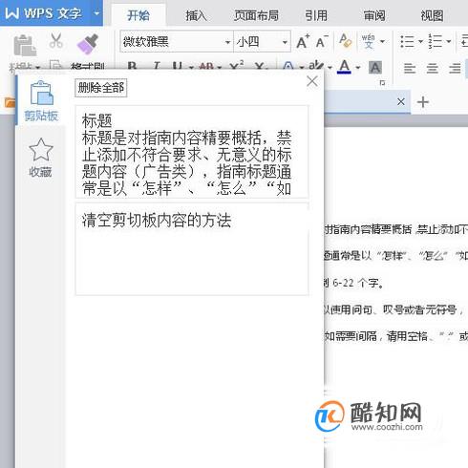Switch to the 插入 ribbon tab
The image size is (468, 468).
click(x=196, y=15)
